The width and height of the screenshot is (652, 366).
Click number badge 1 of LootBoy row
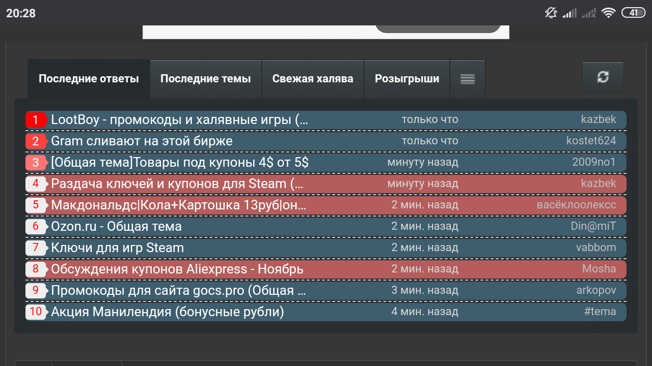36,120
